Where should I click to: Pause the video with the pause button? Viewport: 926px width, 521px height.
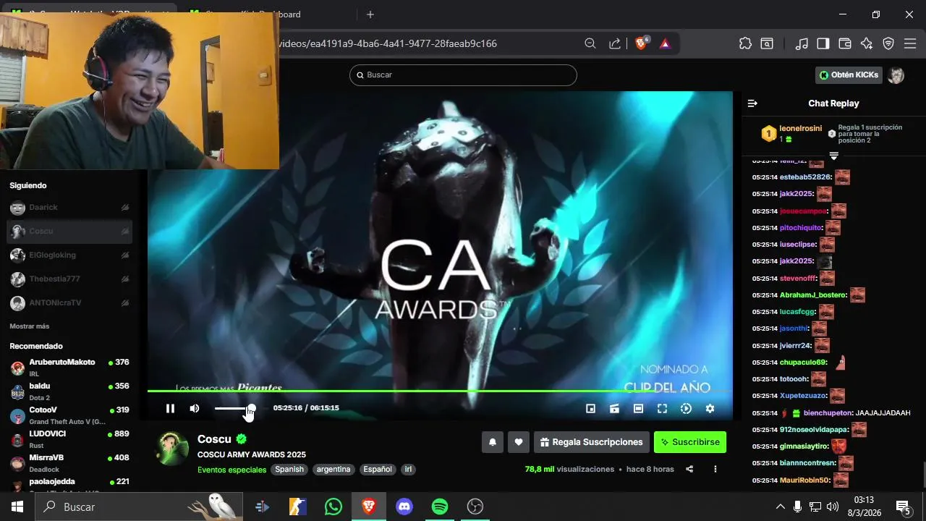tap(170, 409)
